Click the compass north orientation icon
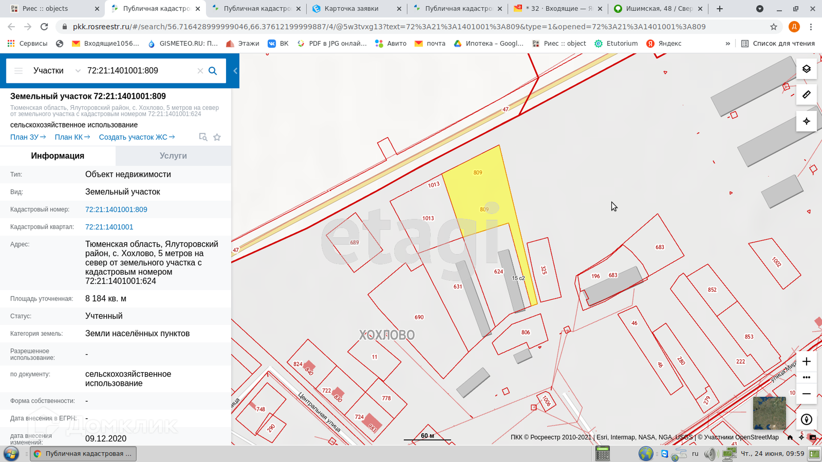Viewport: 822px width, 462px height. [x=806, y=419]
